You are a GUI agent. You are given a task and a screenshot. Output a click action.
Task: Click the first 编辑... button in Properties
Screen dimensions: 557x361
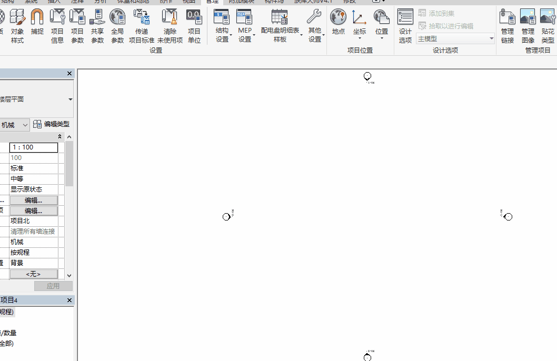pyautogui.click(x=33, y=199)
